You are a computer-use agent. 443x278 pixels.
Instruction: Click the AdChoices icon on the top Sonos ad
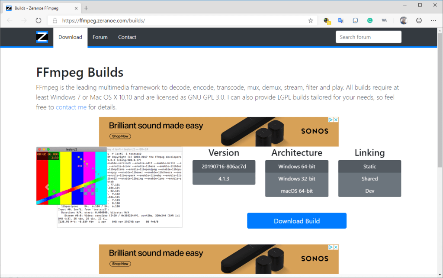click(x=331, y=120)
